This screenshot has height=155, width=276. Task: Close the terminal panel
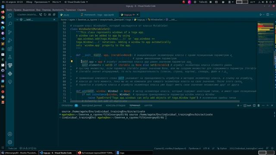pyautogui.click(x=272, y=105)
